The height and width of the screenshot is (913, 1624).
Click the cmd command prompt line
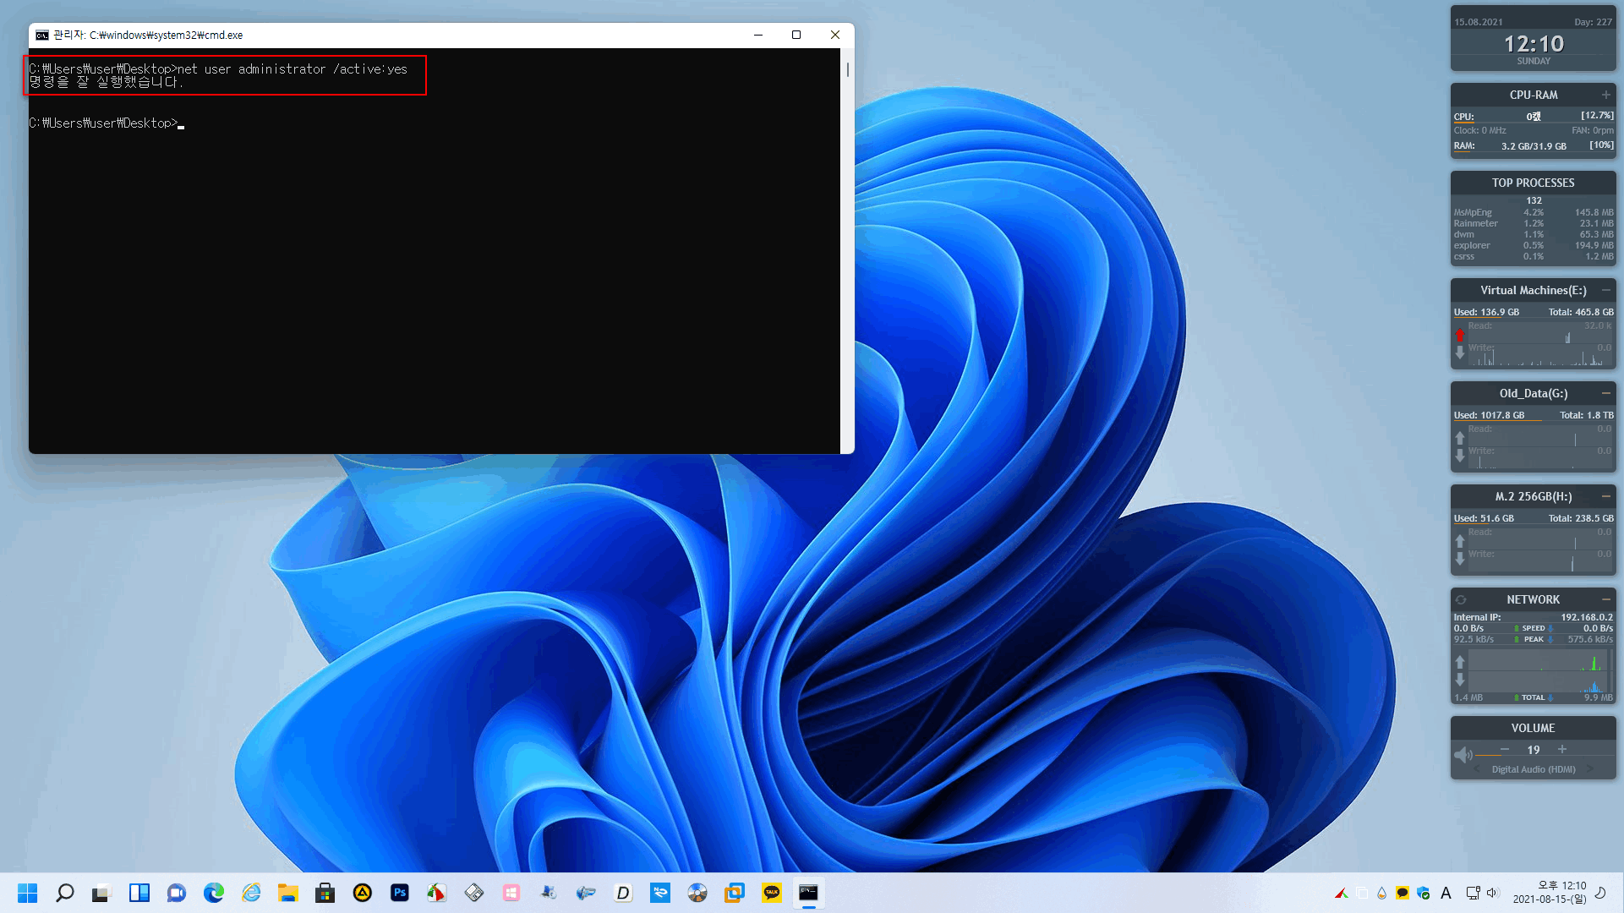[x=107, y=123]
